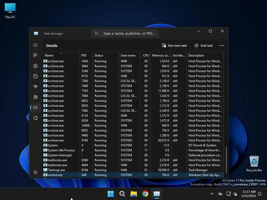Open the network status tray icon
Image resolution: width=267 pixels, height=200 pixels.
point(228,194)
